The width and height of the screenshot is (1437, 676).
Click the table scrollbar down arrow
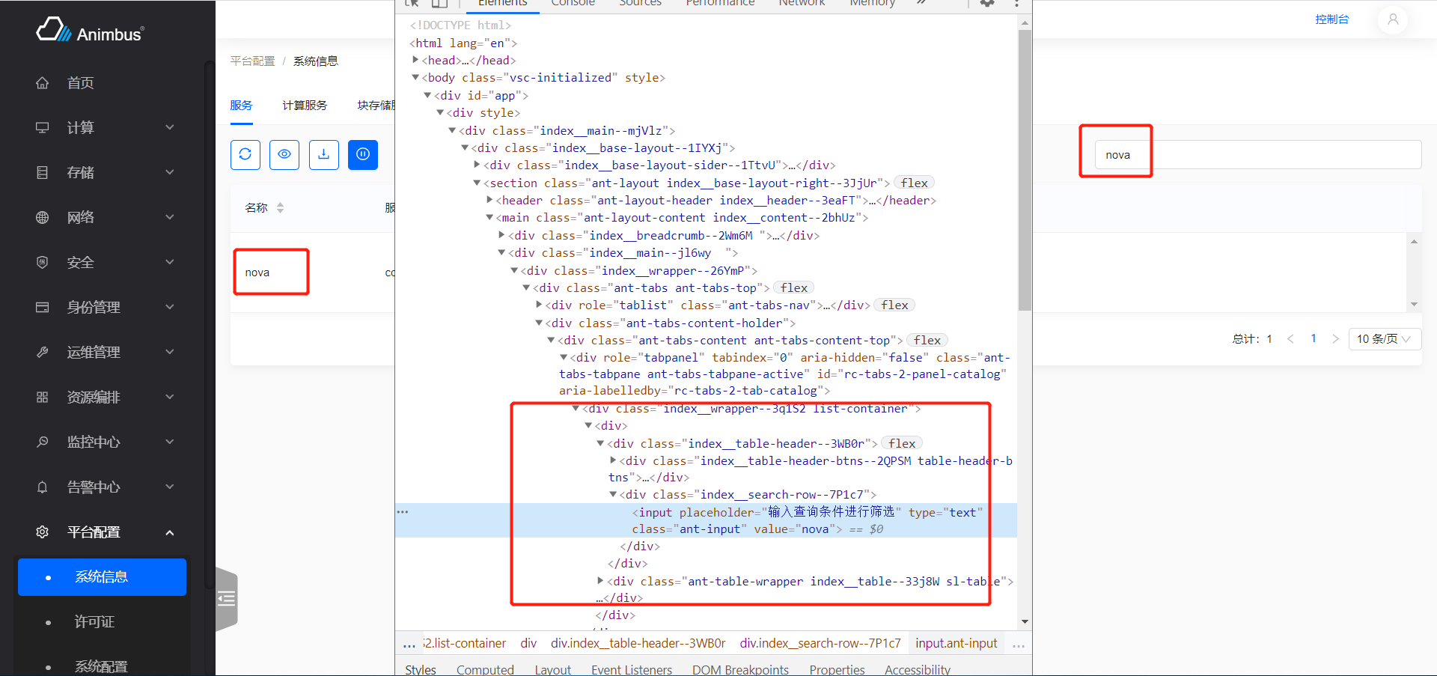(x=1414, y=305)
